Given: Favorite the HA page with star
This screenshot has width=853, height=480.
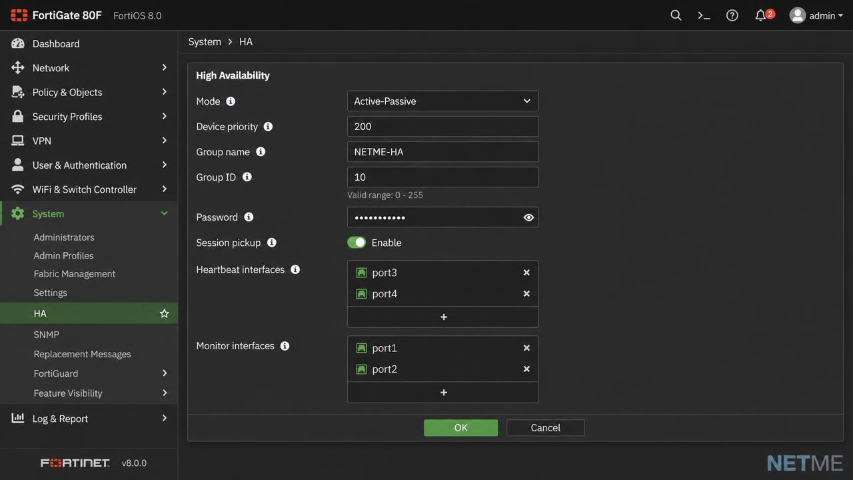Looking at the screenshot, I should (164, 313).
